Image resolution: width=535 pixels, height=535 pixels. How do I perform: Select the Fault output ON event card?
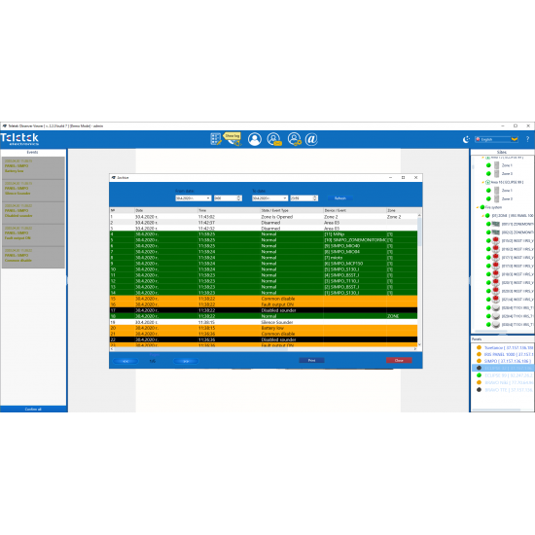(33, 234)
